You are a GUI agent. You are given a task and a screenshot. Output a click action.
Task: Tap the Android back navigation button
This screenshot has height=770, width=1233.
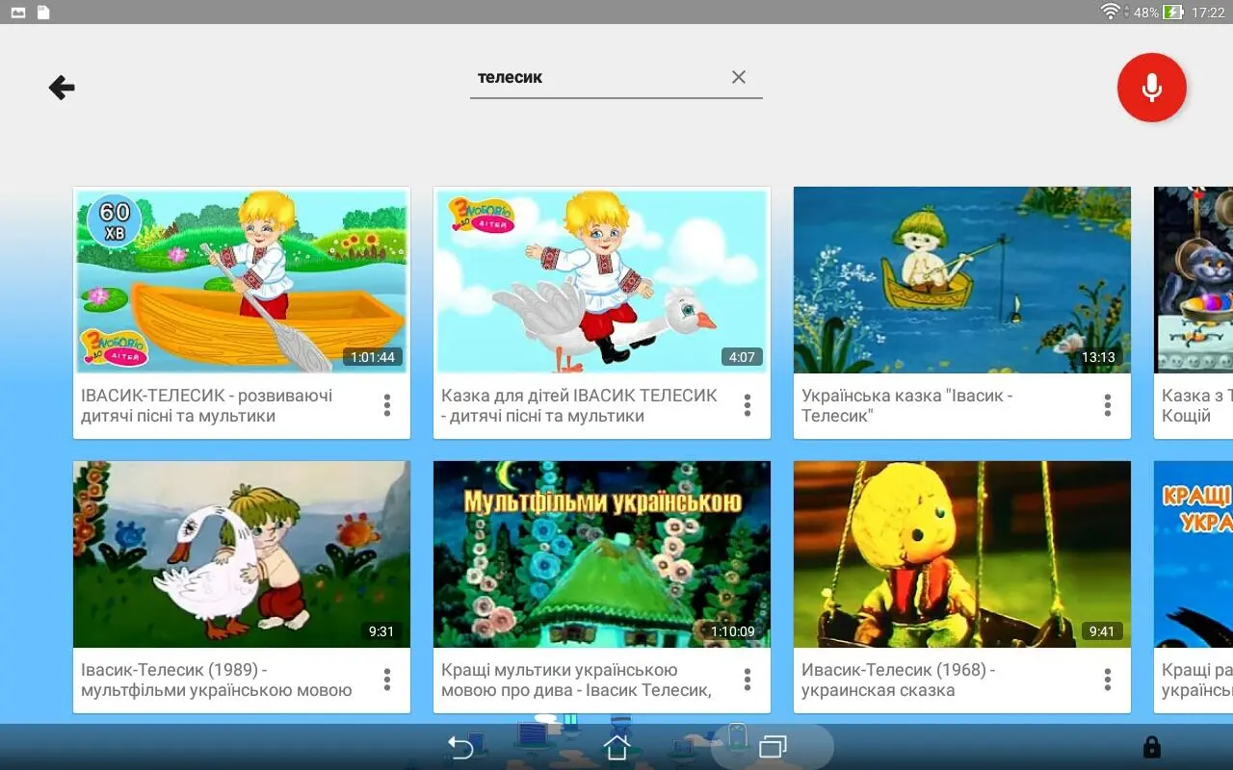(461, 747)
